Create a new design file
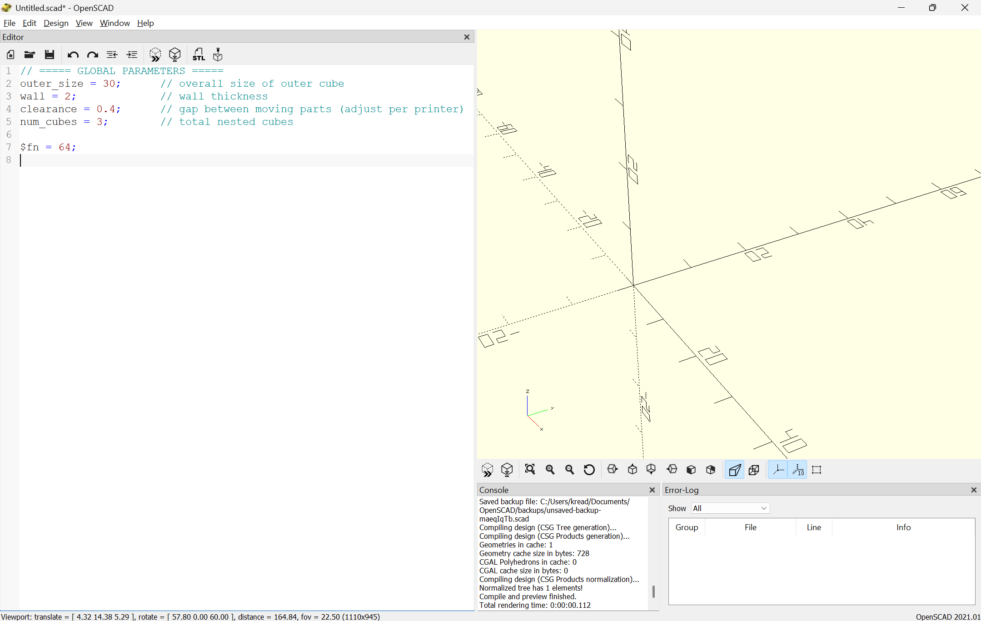Screen dimensions: 981x621 [10, 55]
